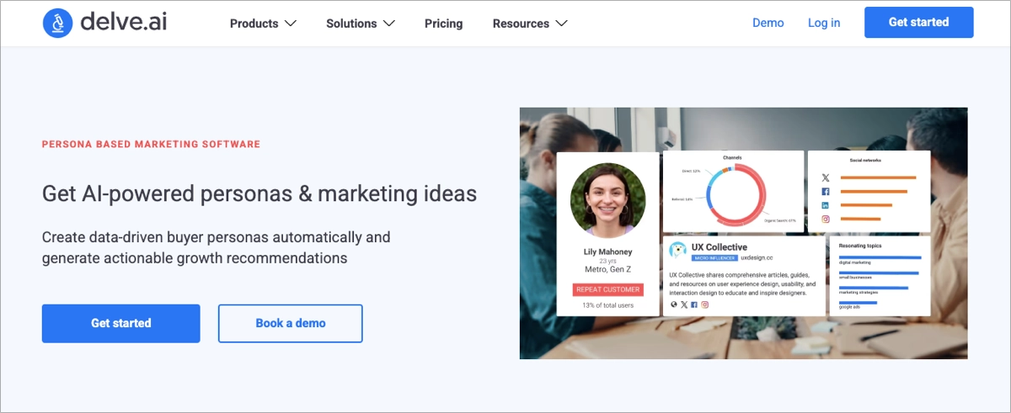Image resolution: width=1011 pixels, height=413 pixels.
Task: Click the uxdesign.cc link text
Action: click(x=757, y=257)
